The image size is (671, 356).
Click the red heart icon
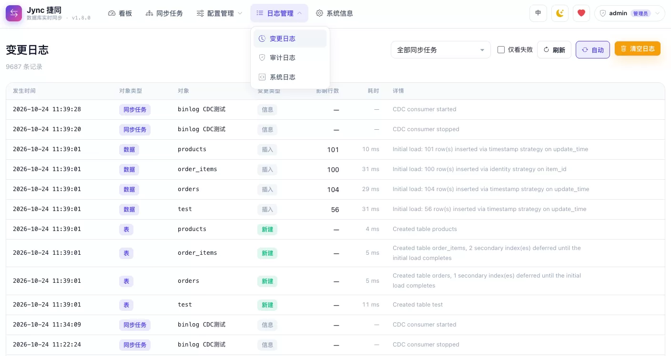581,13
